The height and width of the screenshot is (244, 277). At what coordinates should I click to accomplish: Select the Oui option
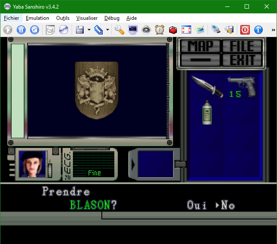pos(197,205)
